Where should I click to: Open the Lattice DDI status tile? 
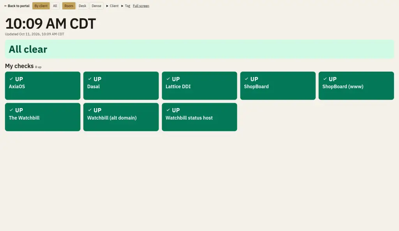tap(199, 86)
